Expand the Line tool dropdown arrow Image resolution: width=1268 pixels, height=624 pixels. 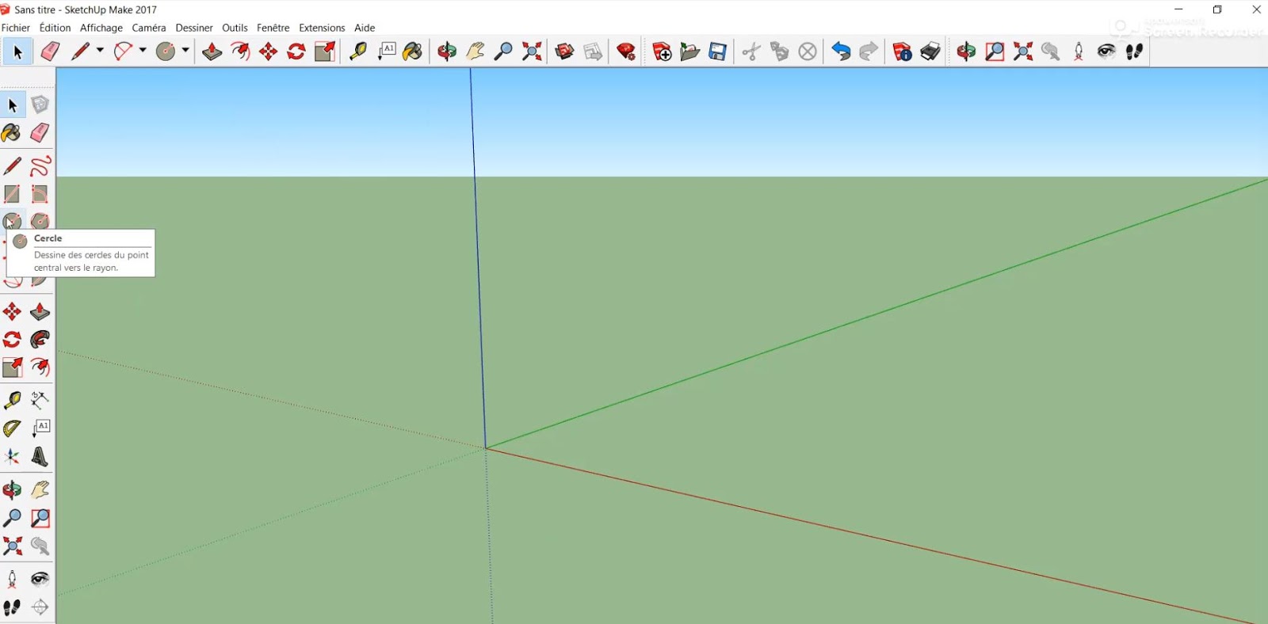[x=100, y=51]
